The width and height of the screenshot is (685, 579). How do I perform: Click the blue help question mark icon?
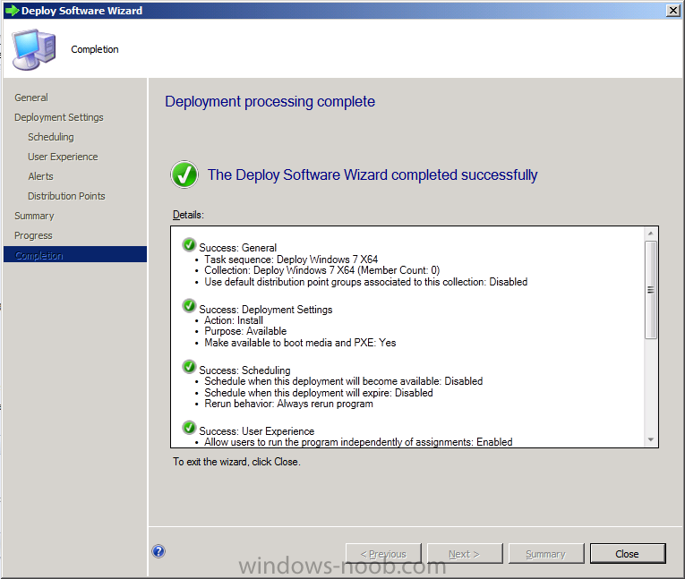[x=158, y=551]
